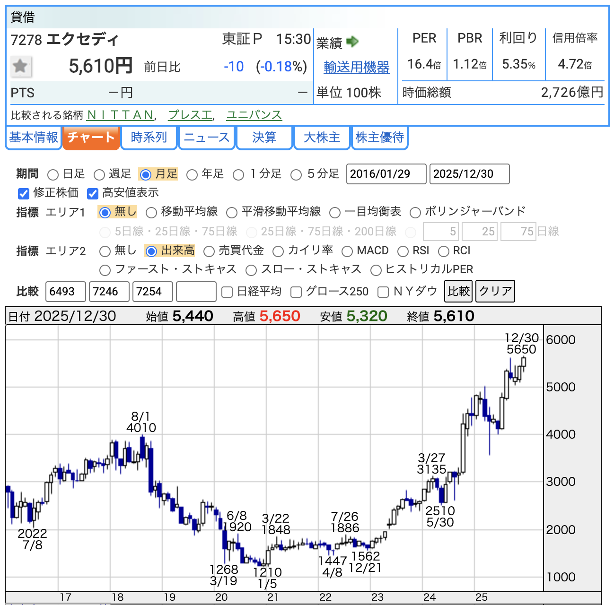614x605 pixels.
Task: Click the green arrow performance icon
Action: point(352,42)
